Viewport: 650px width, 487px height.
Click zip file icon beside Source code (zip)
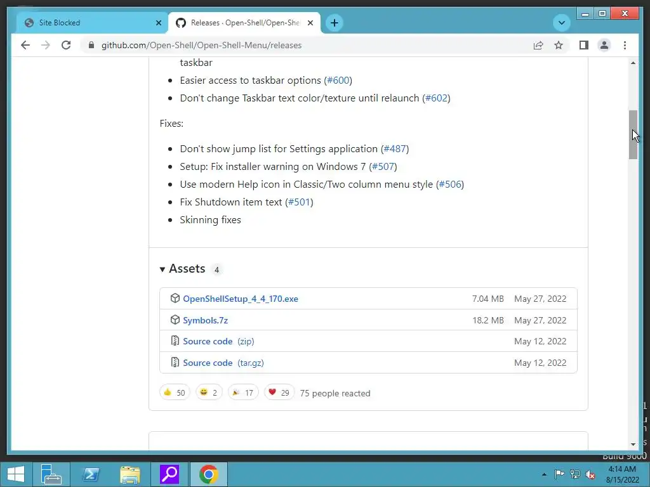[175, 341]
